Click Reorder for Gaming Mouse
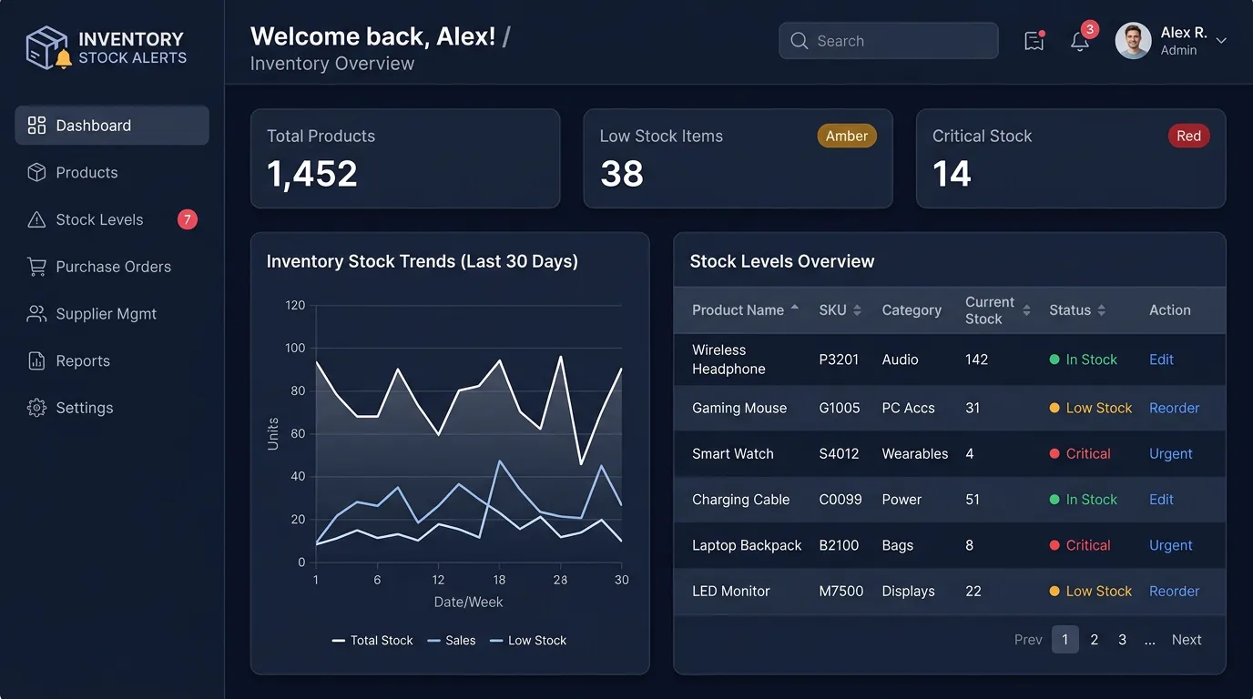Viewport: 1253px width, 699px height. tap(1174, 408)
